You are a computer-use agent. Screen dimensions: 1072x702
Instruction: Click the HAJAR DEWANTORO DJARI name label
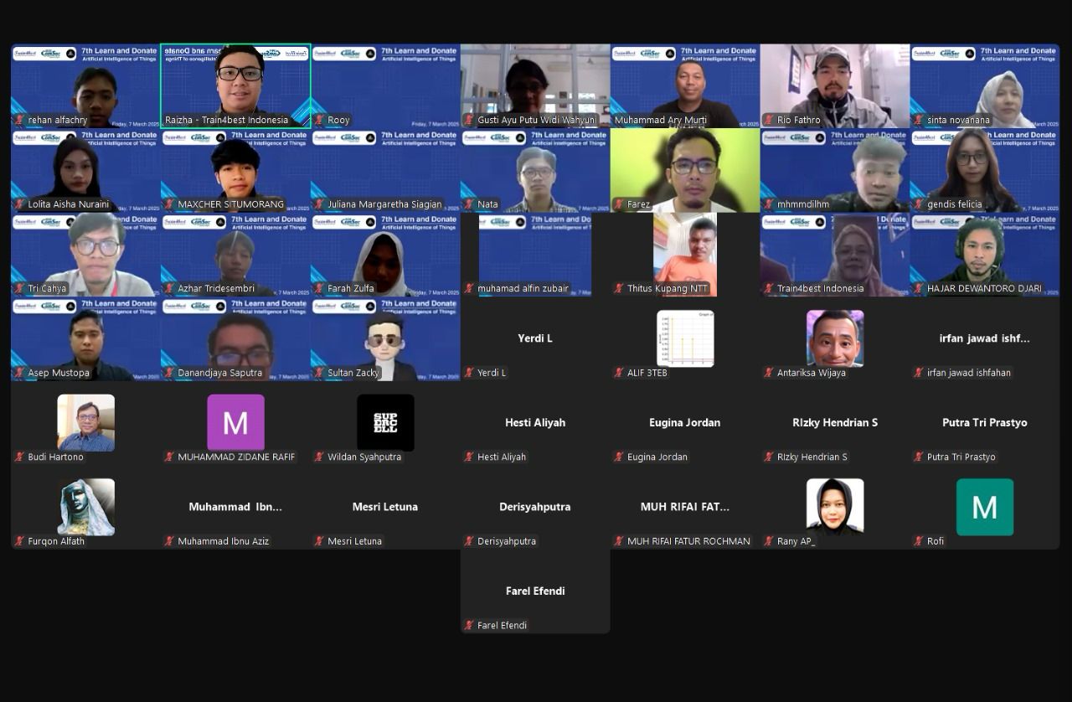point(983,289)
